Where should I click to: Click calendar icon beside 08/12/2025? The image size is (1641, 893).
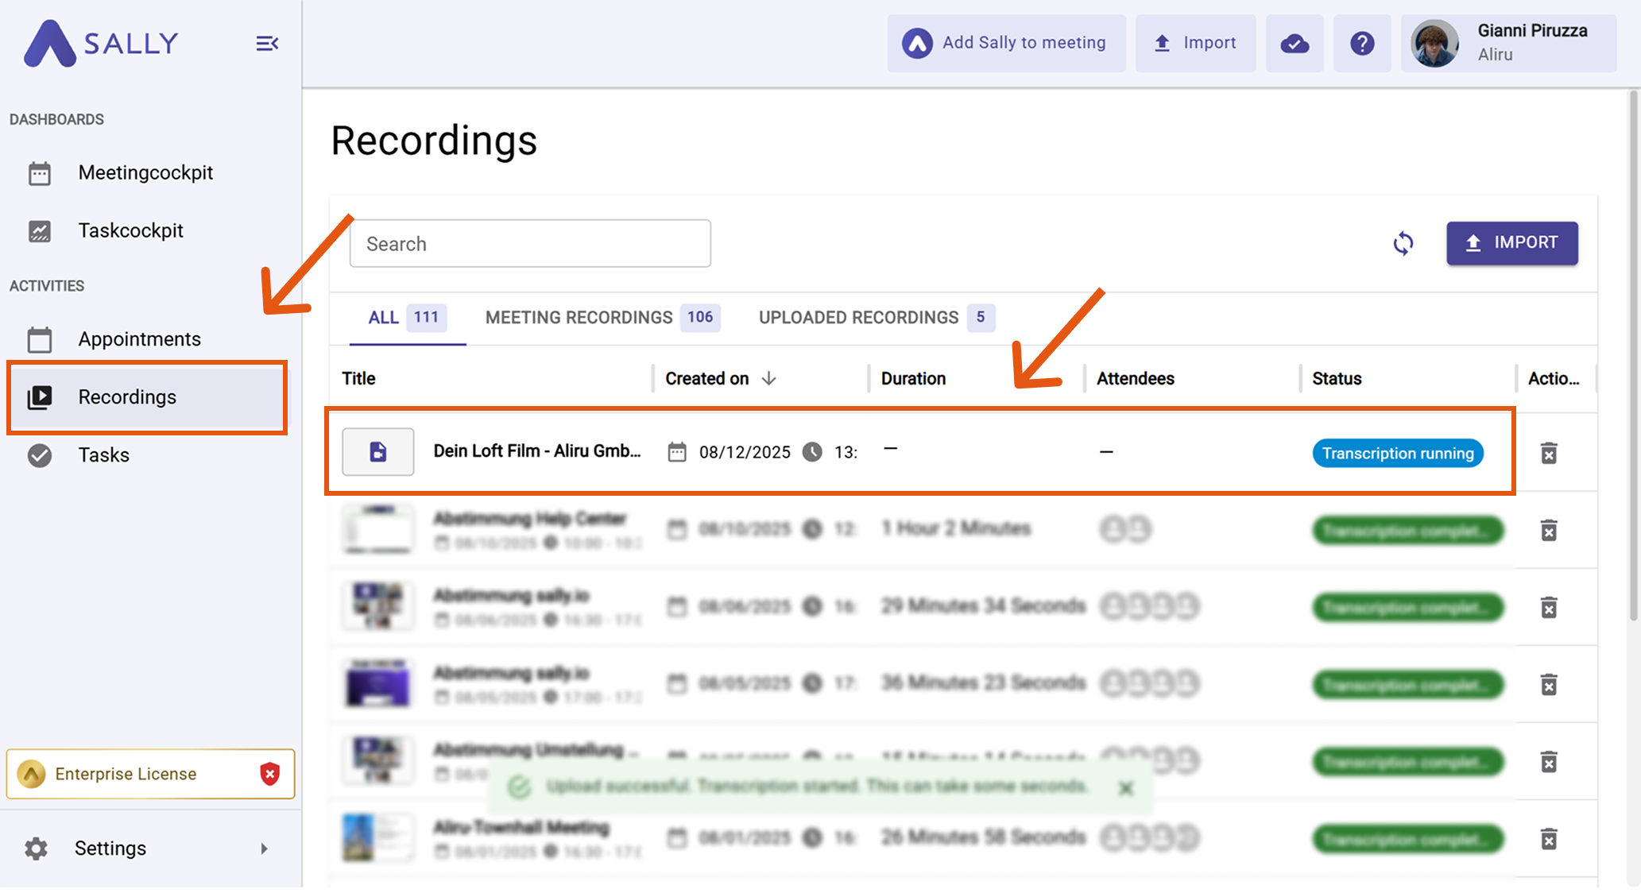(677, 452)
